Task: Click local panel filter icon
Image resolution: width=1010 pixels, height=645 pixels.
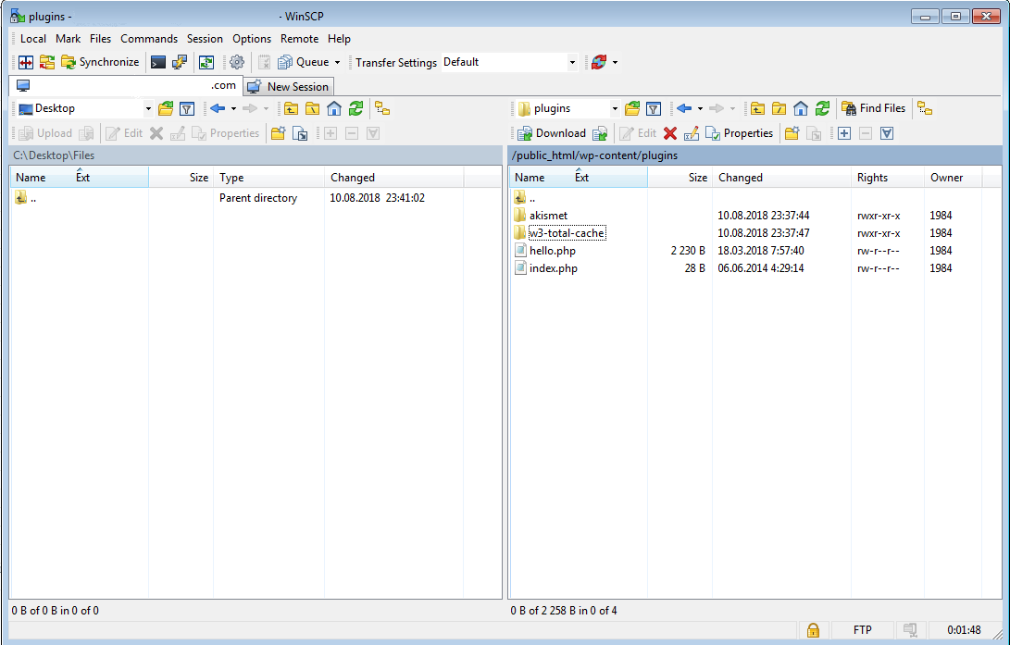Action: (x=187, y=108)
